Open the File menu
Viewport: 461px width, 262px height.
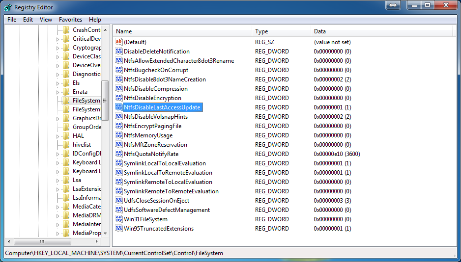pos(12,20)
